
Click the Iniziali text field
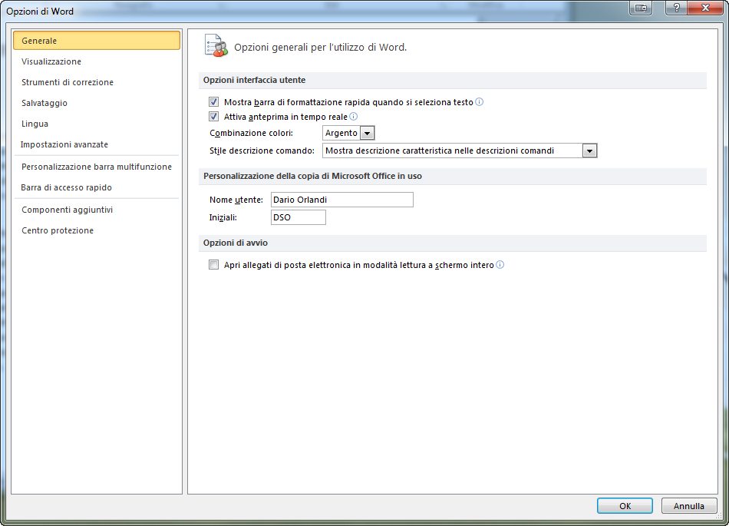click(298, 217)
